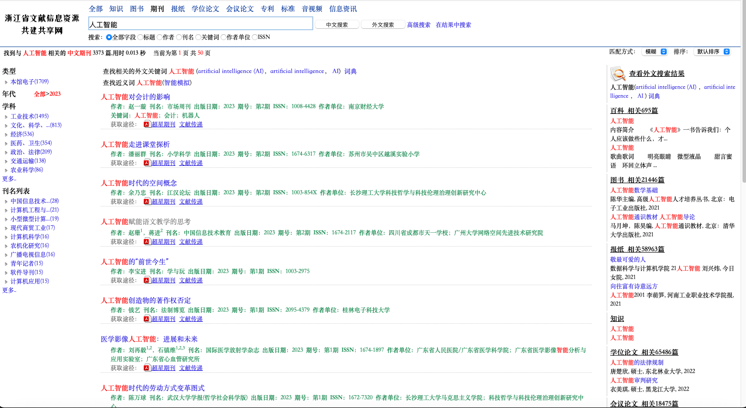
Task: Switch to the 知识 tab
Action: point(116,9)
